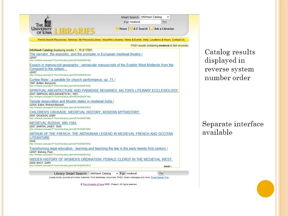This screenshot has height=216, width=288.
Task: Click 'Catalog results displayed in reverse' slide text
Action: click(x=230, y=65)
